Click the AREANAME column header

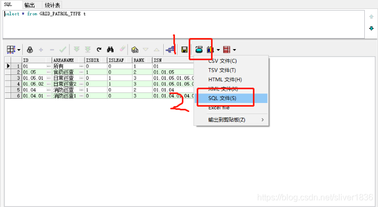point(68,60)
